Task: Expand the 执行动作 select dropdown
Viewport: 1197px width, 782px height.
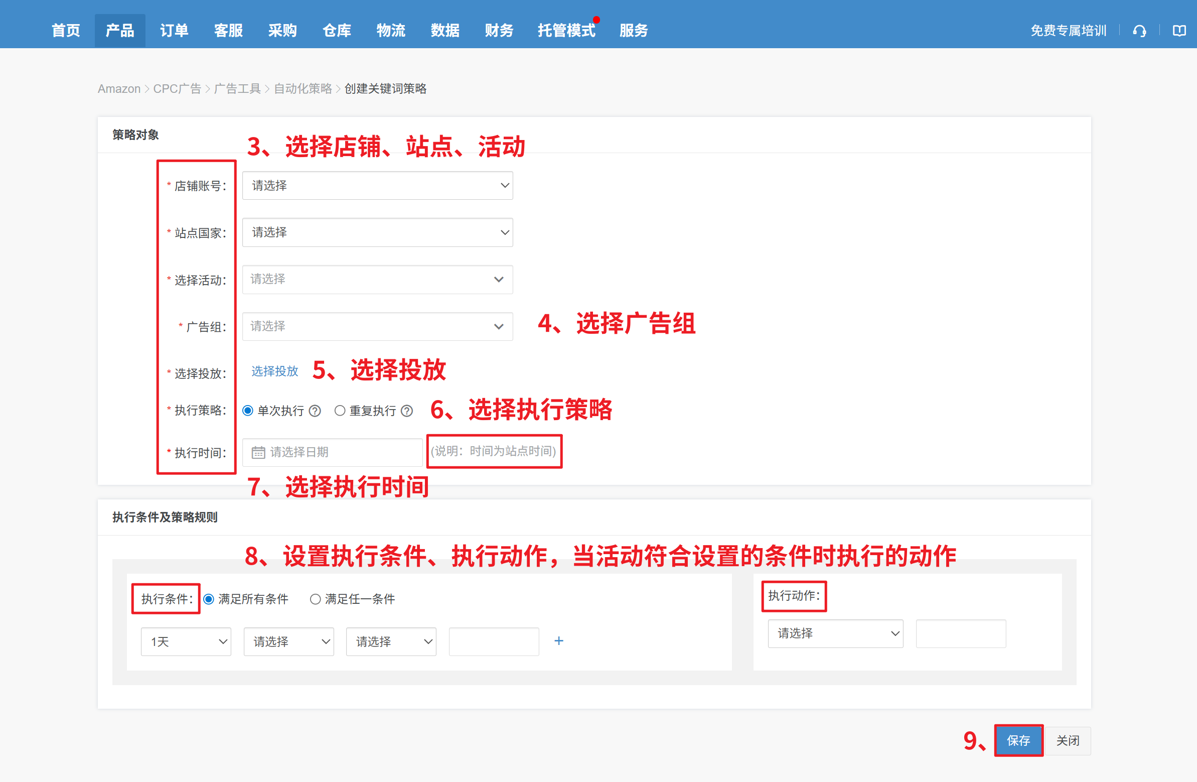Action: tap(835, 633)
